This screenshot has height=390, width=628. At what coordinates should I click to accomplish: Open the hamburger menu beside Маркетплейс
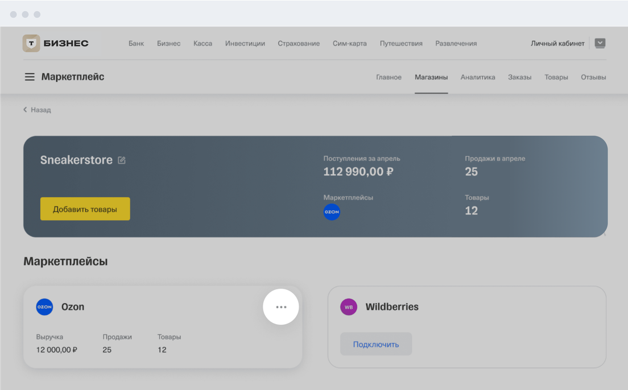point(30,77)
